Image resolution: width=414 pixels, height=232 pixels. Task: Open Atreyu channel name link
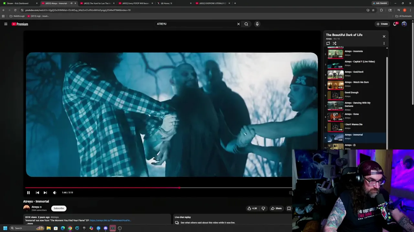click(x=35, y=207)
